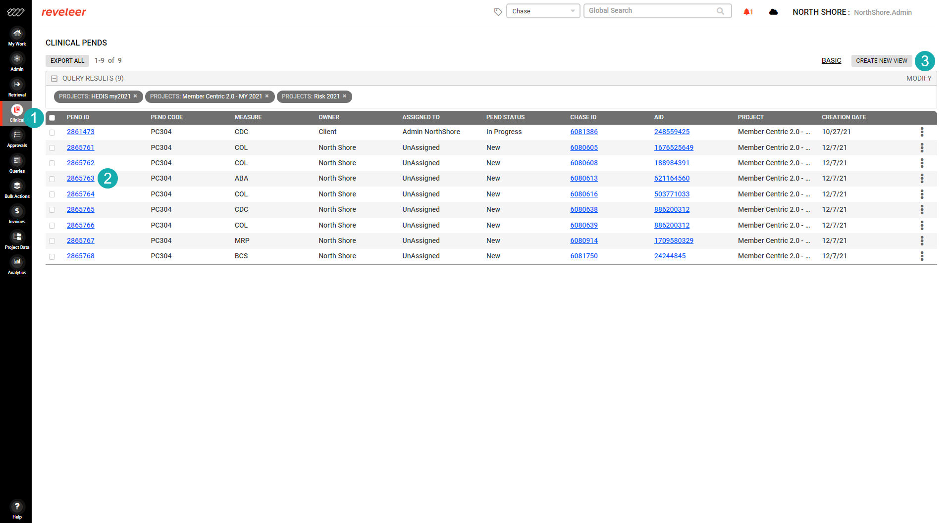Viewport: 951px width, 523px height.
Task: Open the Approvals section
Action: pos(17,139)
